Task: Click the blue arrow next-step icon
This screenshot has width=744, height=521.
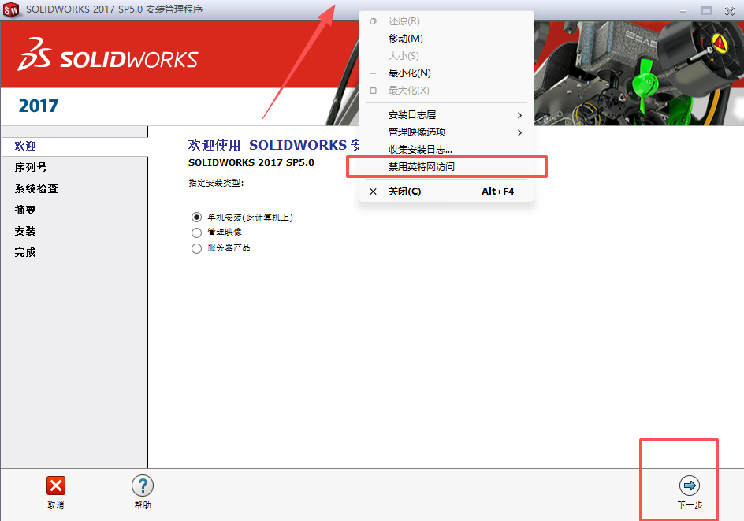Action: [x=690, y=486]
